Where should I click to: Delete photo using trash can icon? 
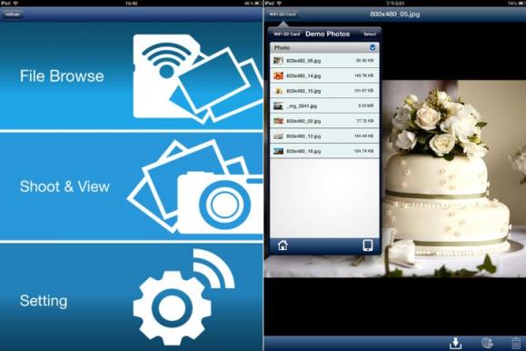pyautogui.click(x=516, y=343)
